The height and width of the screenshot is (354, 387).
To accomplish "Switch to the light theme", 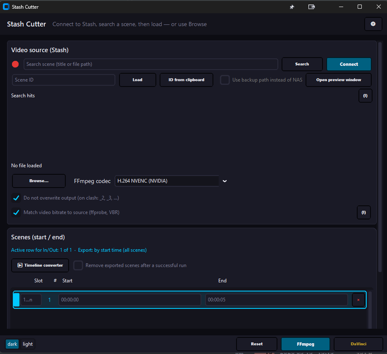I will click(x=28, y=344).
